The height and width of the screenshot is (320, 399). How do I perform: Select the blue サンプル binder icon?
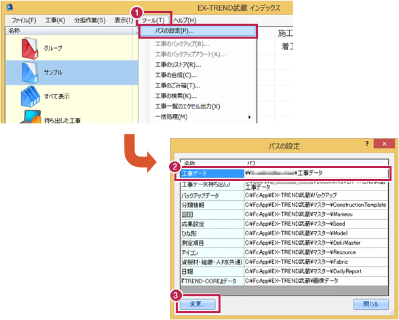[30, 73]
